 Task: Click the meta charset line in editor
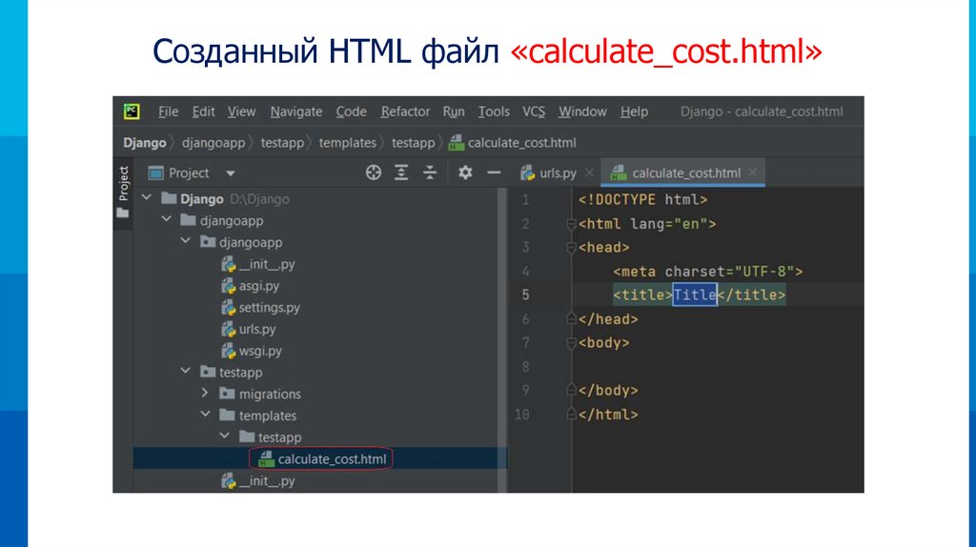708,272
